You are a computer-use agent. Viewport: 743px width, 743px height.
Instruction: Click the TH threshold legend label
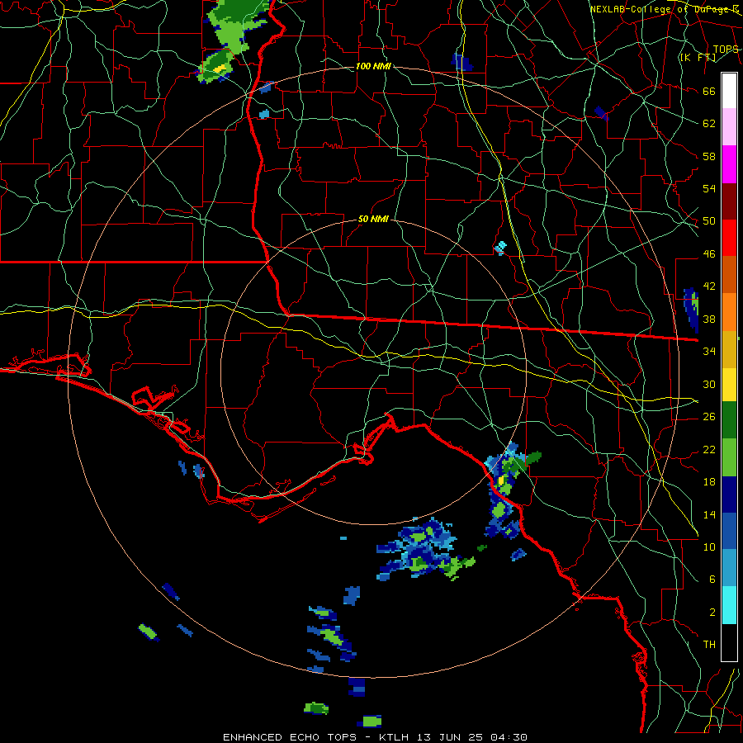(709, 644)
